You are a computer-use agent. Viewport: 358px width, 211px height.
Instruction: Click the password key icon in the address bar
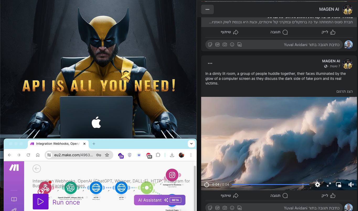[99, 155]
